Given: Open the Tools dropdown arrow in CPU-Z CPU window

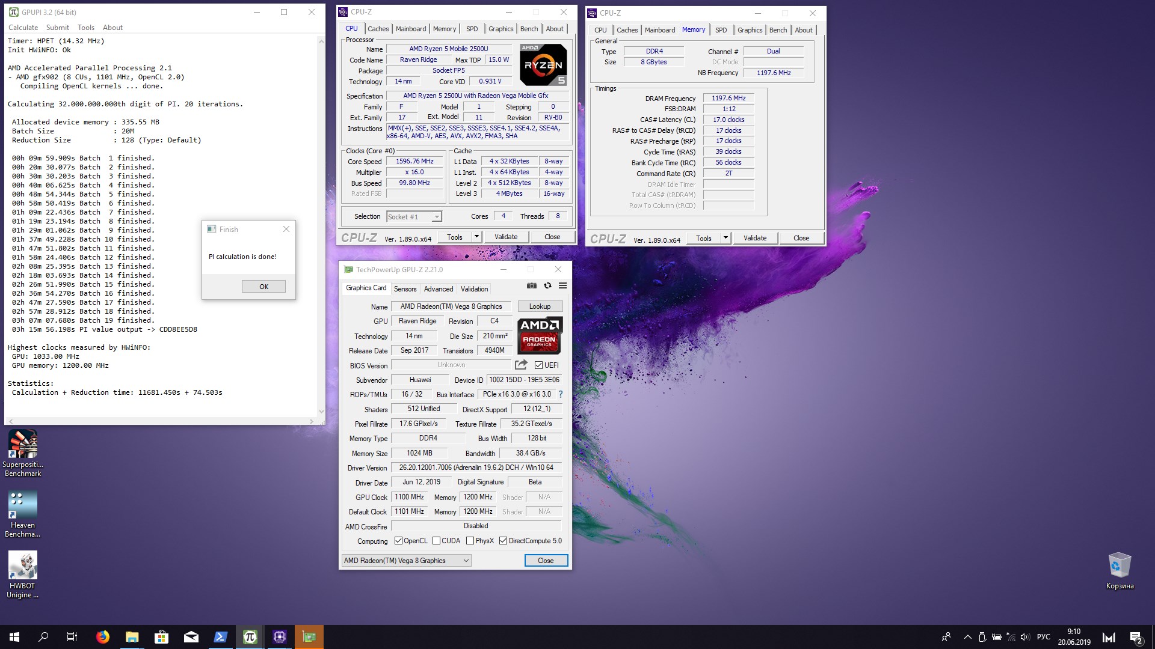Looking at the screenshot, I should (476, 237).
